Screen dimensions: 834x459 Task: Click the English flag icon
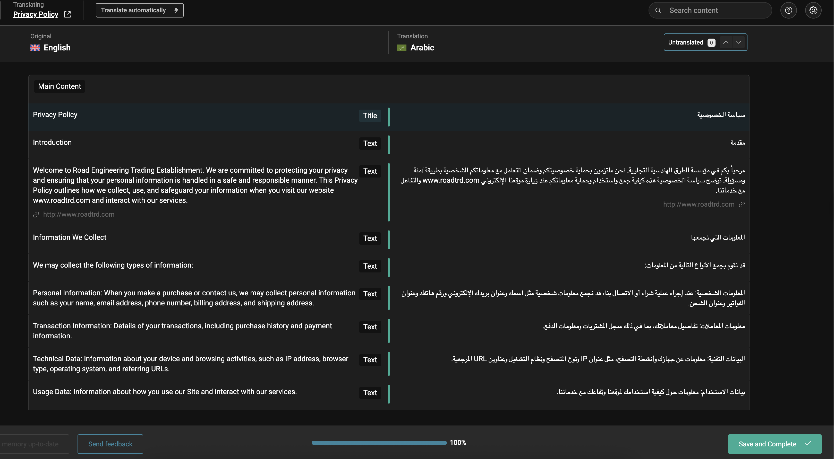point(35,48)
